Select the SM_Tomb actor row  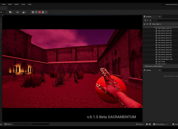point(161,62)
